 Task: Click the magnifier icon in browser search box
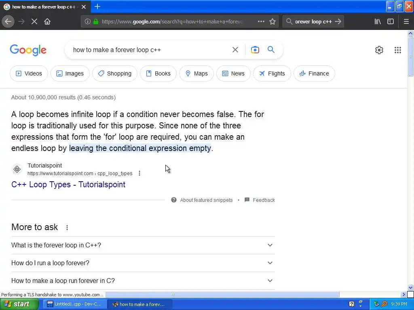[x=289, y=21]
